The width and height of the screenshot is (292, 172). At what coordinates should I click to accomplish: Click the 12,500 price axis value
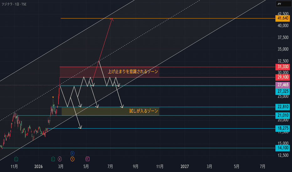[283, 155]
